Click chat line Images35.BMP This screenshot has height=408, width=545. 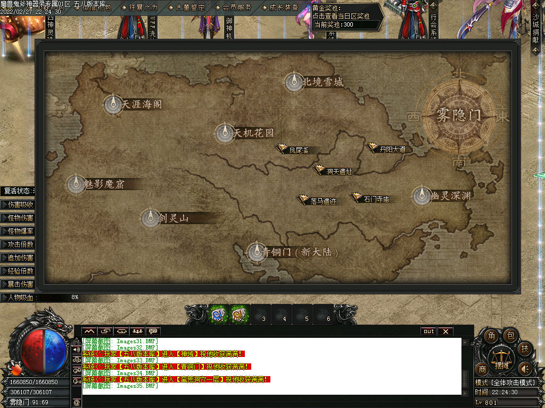120,386
